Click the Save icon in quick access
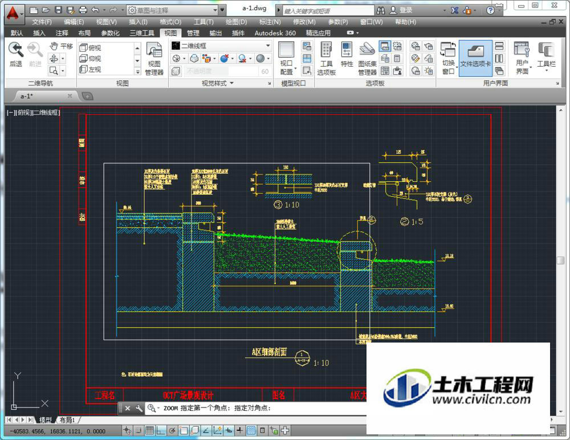Viewport: 570px width, 440px height. (x=58, y=10)
